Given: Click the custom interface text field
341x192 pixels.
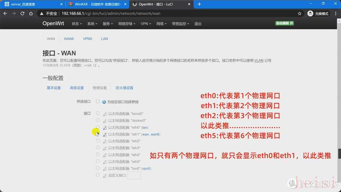Looking at the screenshot, I should point(134,175).
